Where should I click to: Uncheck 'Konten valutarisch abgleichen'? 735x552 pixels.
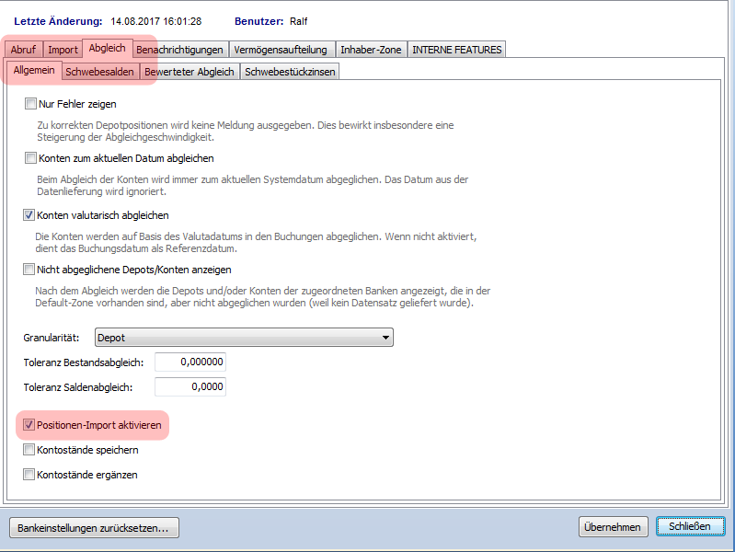(31, 215)
